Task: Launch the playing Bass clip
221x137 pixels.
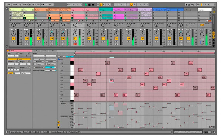Action: tap(24, 18)
